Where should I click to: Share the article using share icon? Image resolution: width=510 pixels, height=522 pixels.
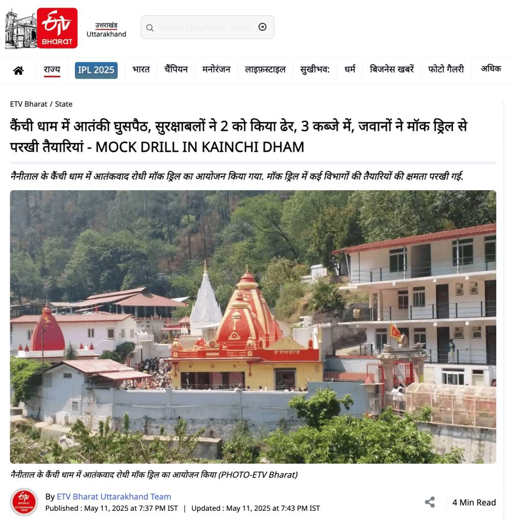coord(430,502)
